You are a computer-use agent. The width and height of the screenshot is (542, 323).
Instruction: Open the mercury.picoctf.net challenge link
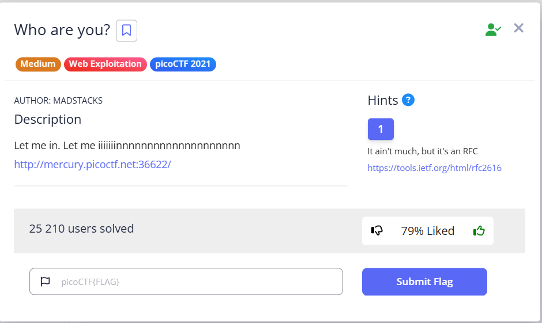point(92,164)
